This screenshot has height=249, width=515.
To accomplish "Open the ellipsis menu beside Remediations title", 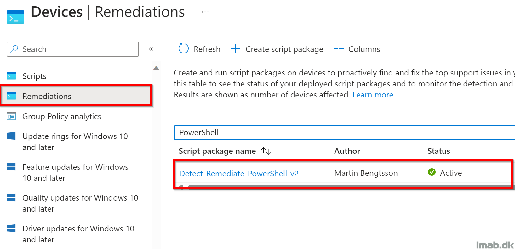I will tap(205, 12).
